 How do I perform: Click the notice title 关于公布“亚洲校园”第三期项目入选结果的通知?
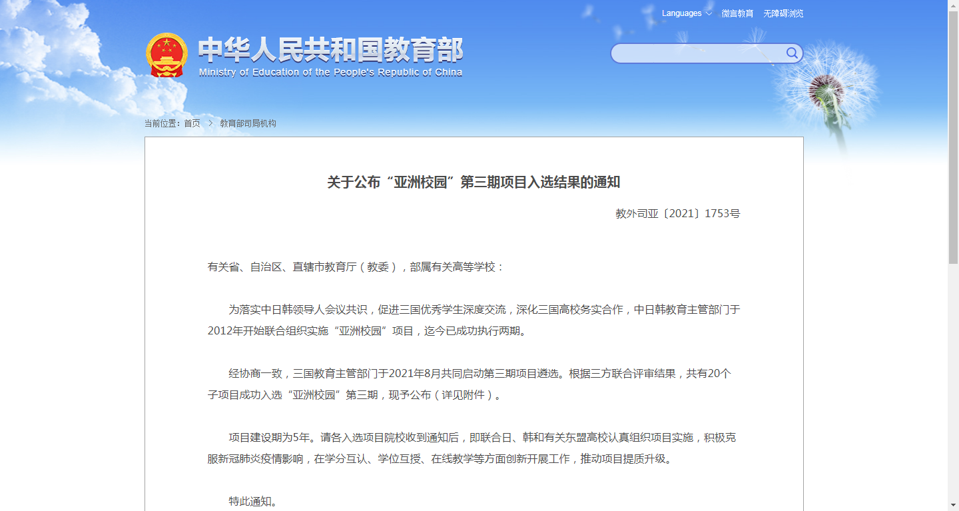(474, 183)
